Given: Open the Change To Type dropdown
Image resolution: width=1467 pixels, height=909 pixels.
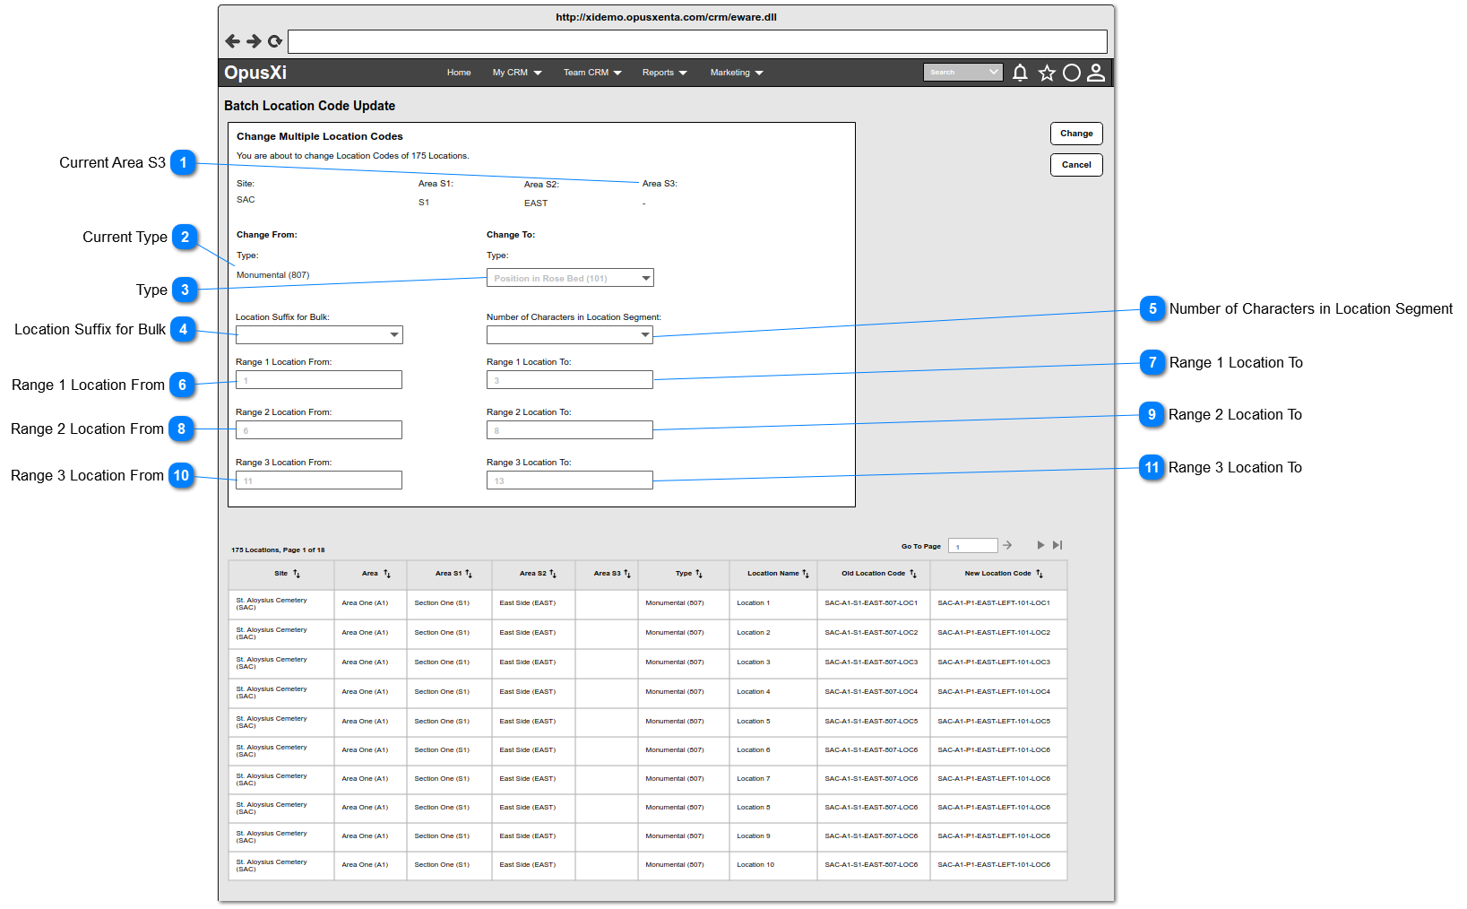Looking at the screenshot, I should pyautogui.click(x=570, y=278).
